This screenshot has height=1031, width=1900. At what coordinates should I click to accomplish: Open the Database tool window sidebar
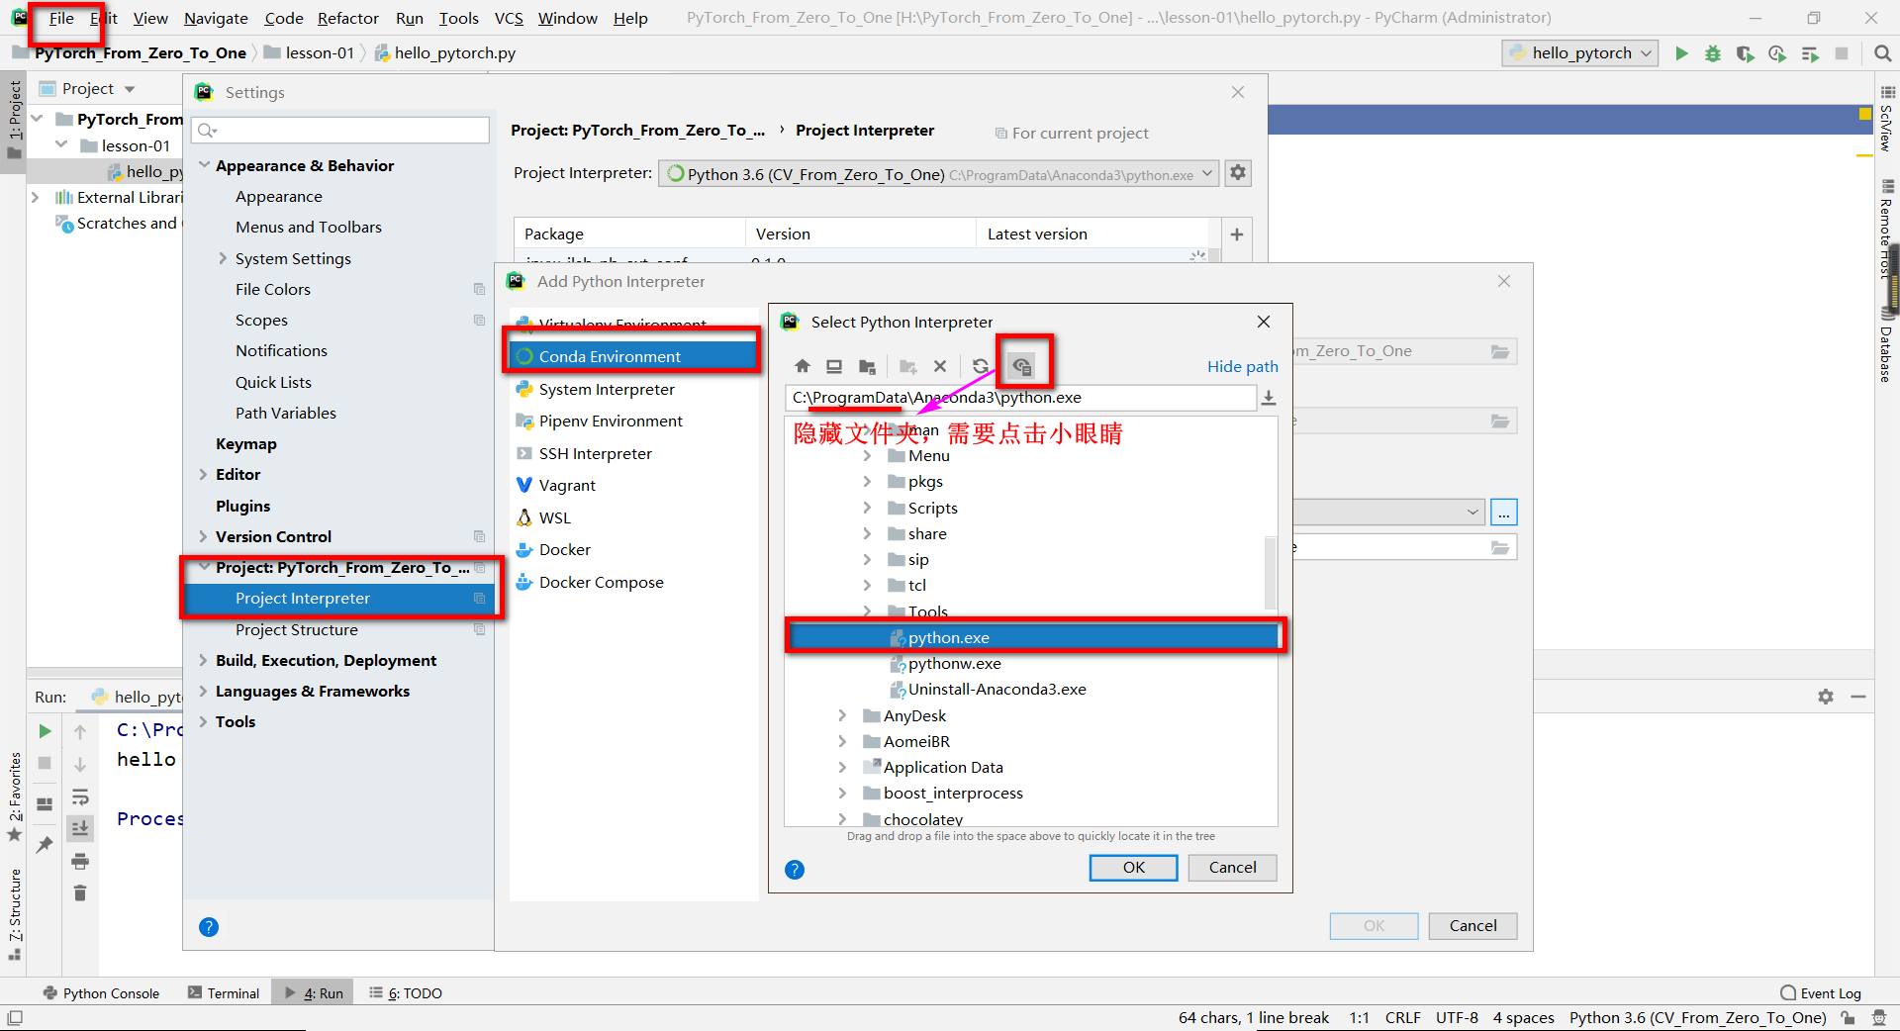(x=1886, y=346)
